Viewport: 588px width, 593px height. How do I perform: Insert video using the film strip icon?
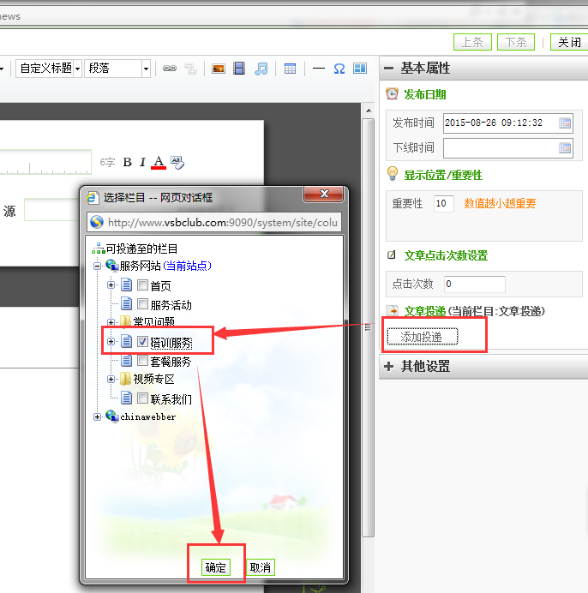239,69
